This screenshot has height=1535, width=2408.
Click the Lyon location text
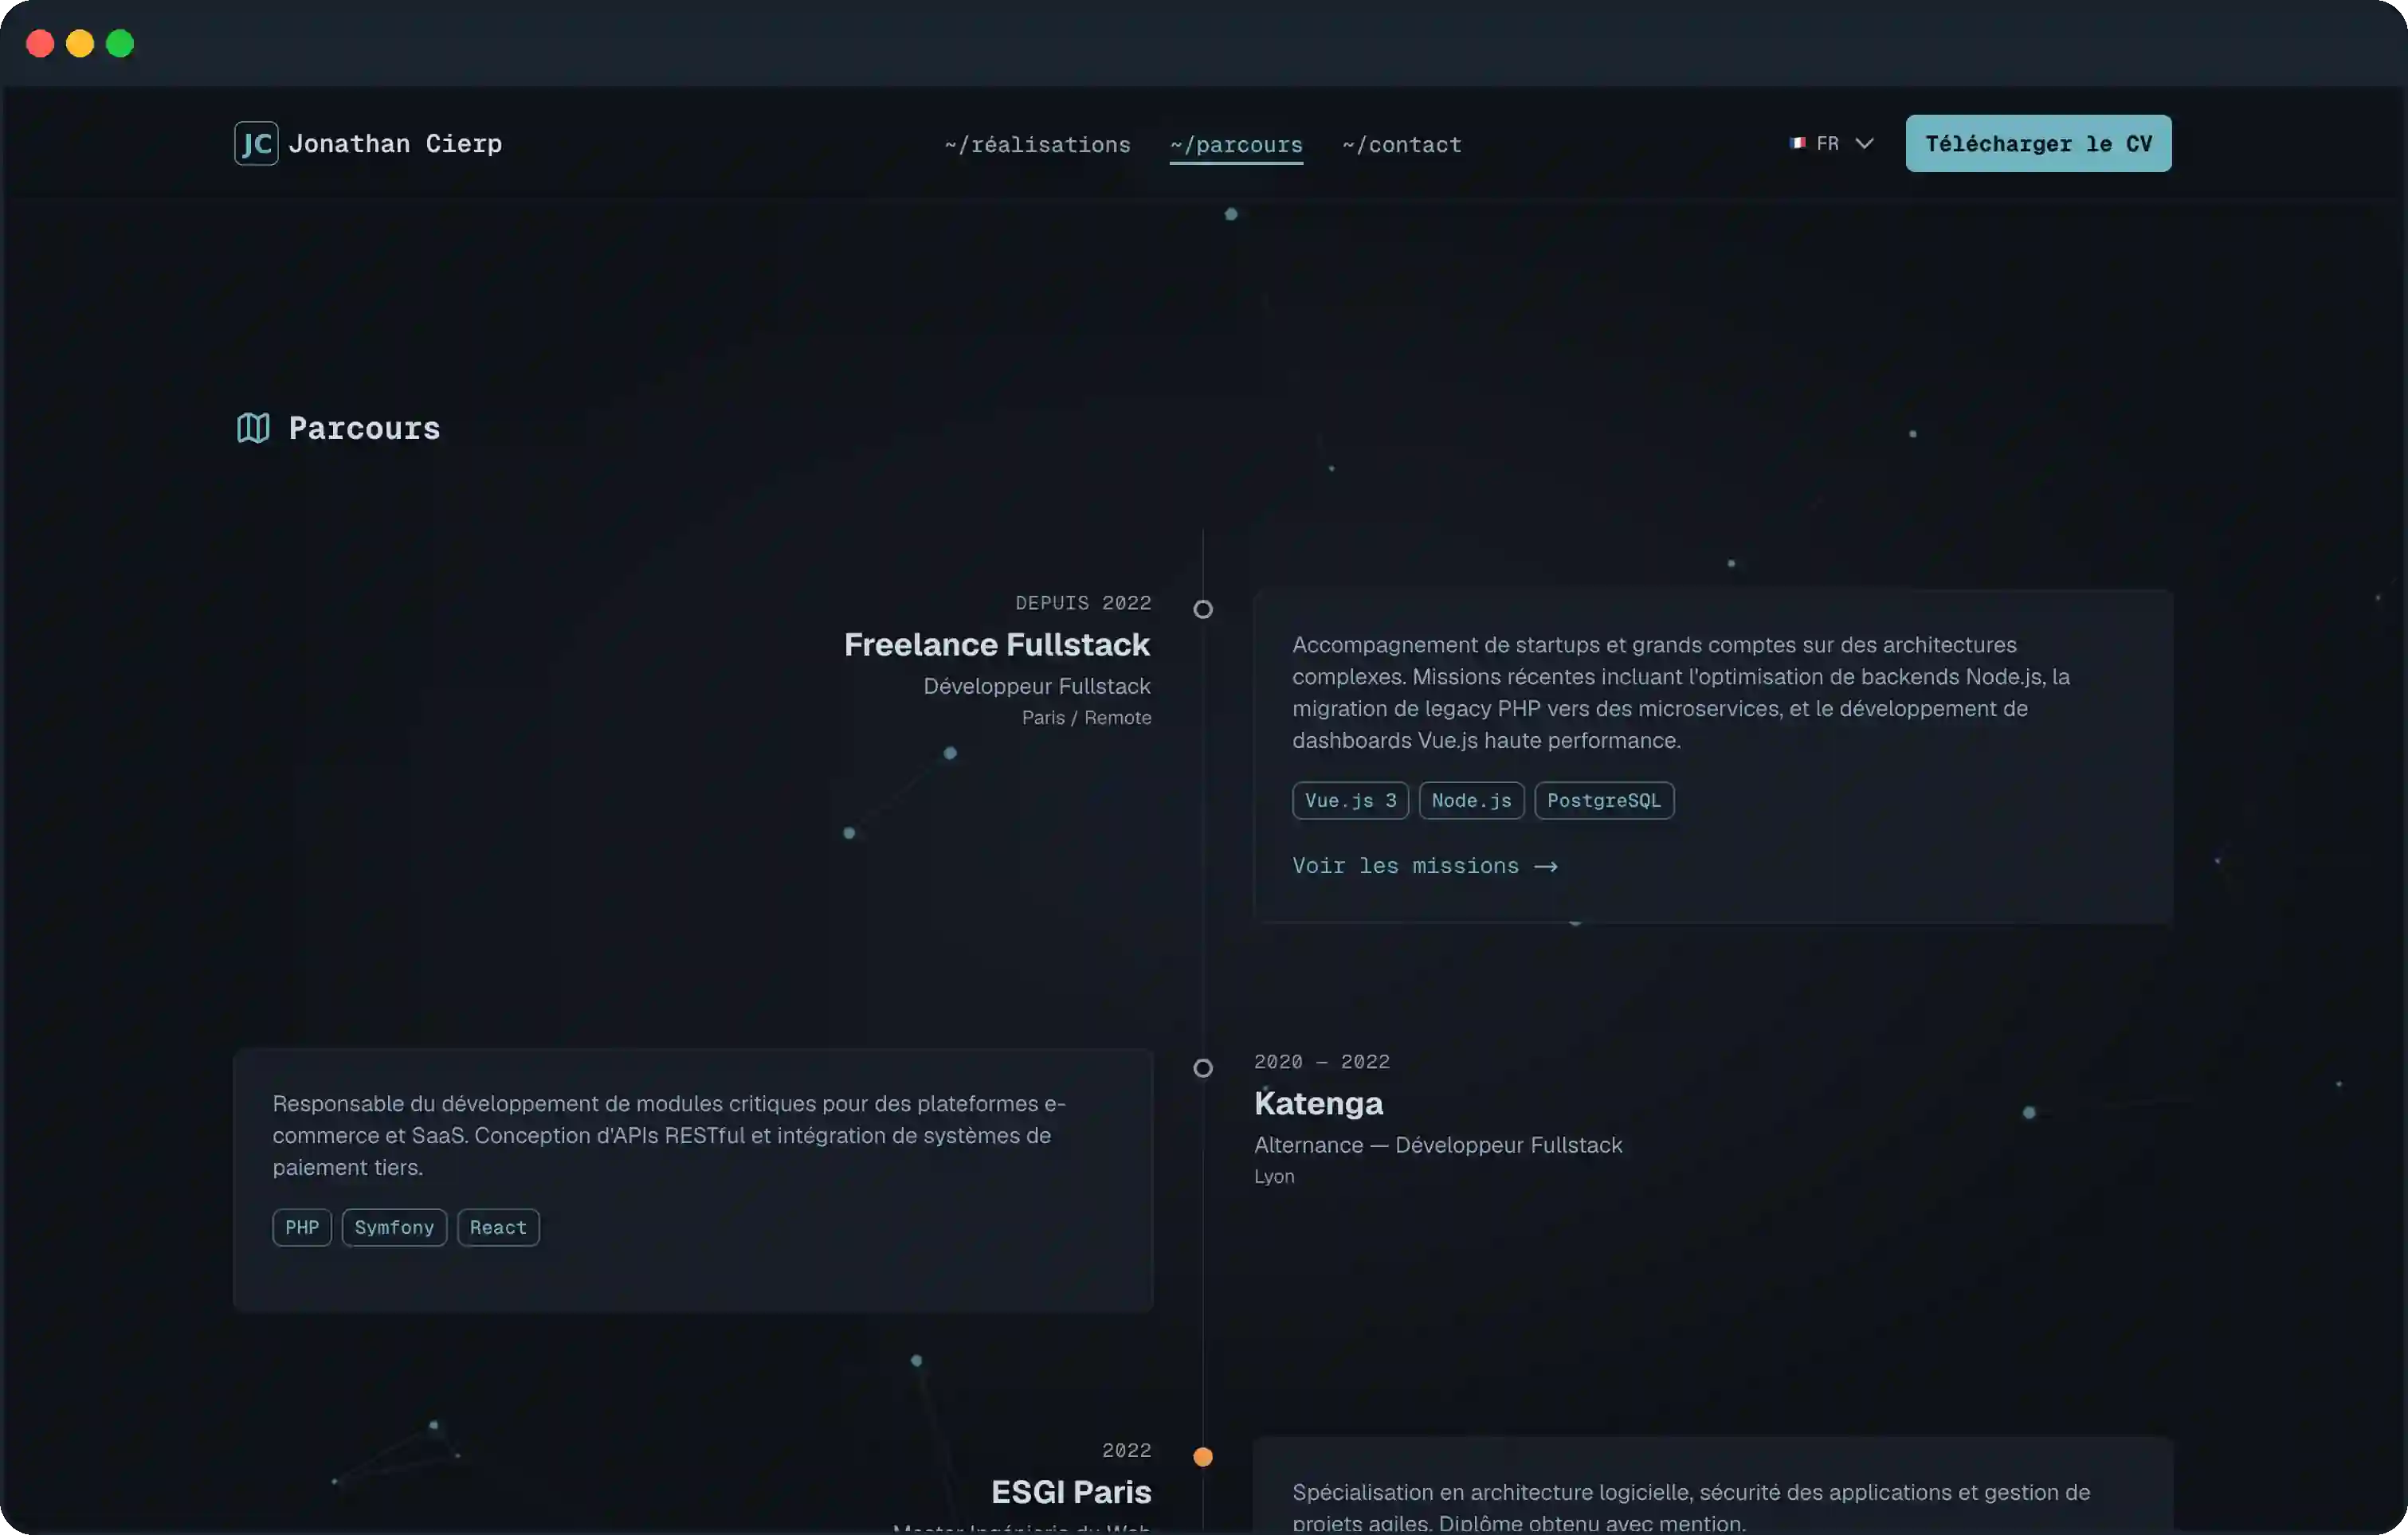[1274, 1177]
